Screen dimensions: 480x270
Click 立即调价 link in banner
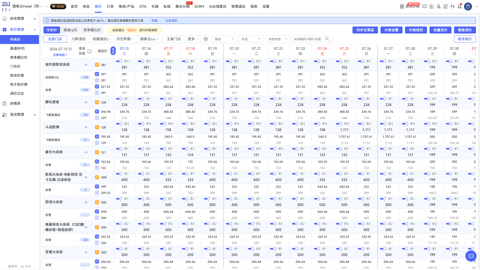point(171,21)
